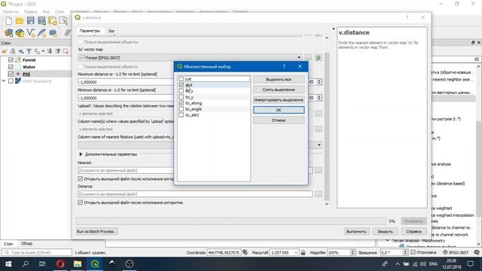
Task: Click the New Project icon in QGIS toolbar
Action: [x=8, y=21]
